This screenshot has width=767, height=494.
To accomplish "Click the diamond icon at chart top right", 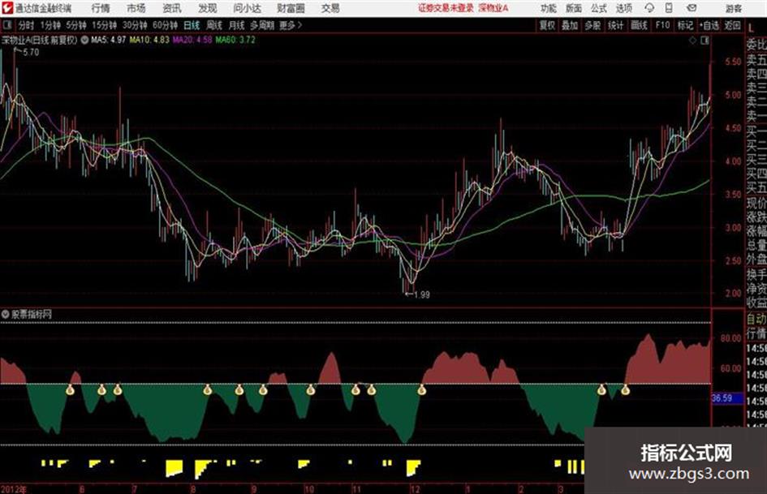I will click(x=692, y=41).
